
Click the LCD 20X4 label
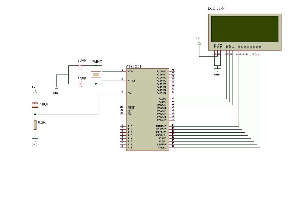click(x=216, y=9)
